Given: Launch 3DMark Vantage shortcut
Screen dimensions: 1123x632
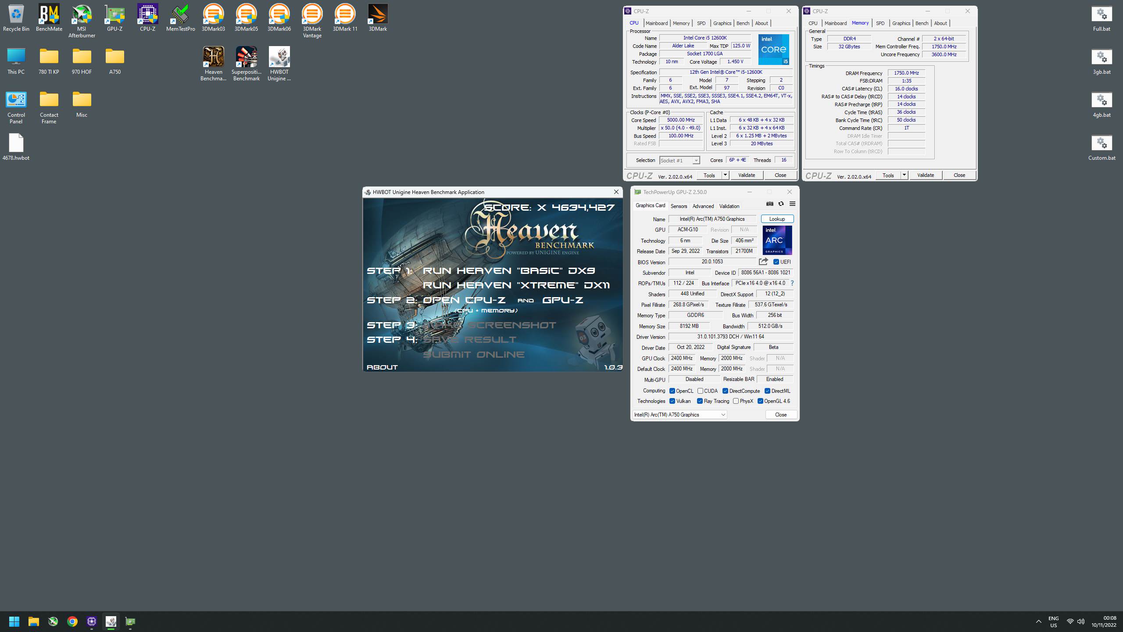Looking at the screenshot, I should (312, 21).
